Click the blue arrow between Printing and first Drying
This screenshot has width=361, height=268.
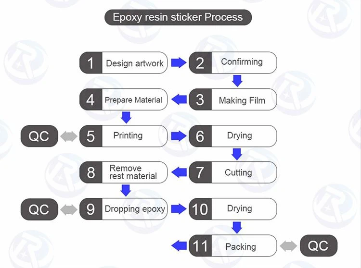179,136
